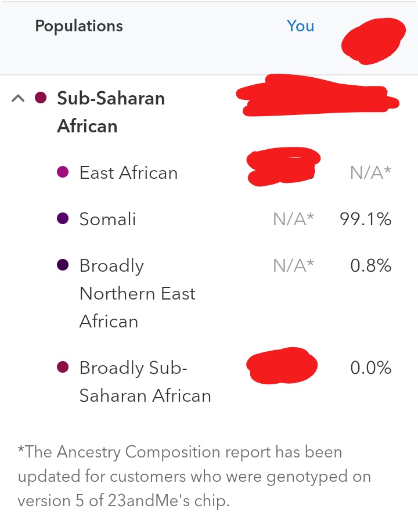Collapse the Sub-Saharan African group chevron

[18, 98]
